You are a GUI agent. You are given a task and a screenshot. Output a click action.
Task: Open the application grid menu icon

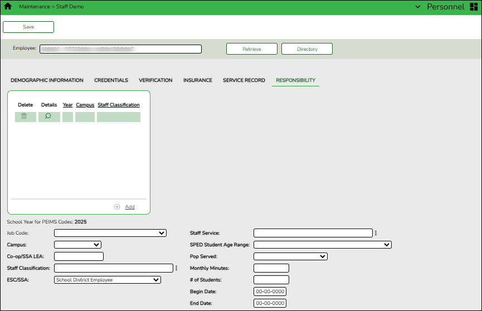click(474, 7)
